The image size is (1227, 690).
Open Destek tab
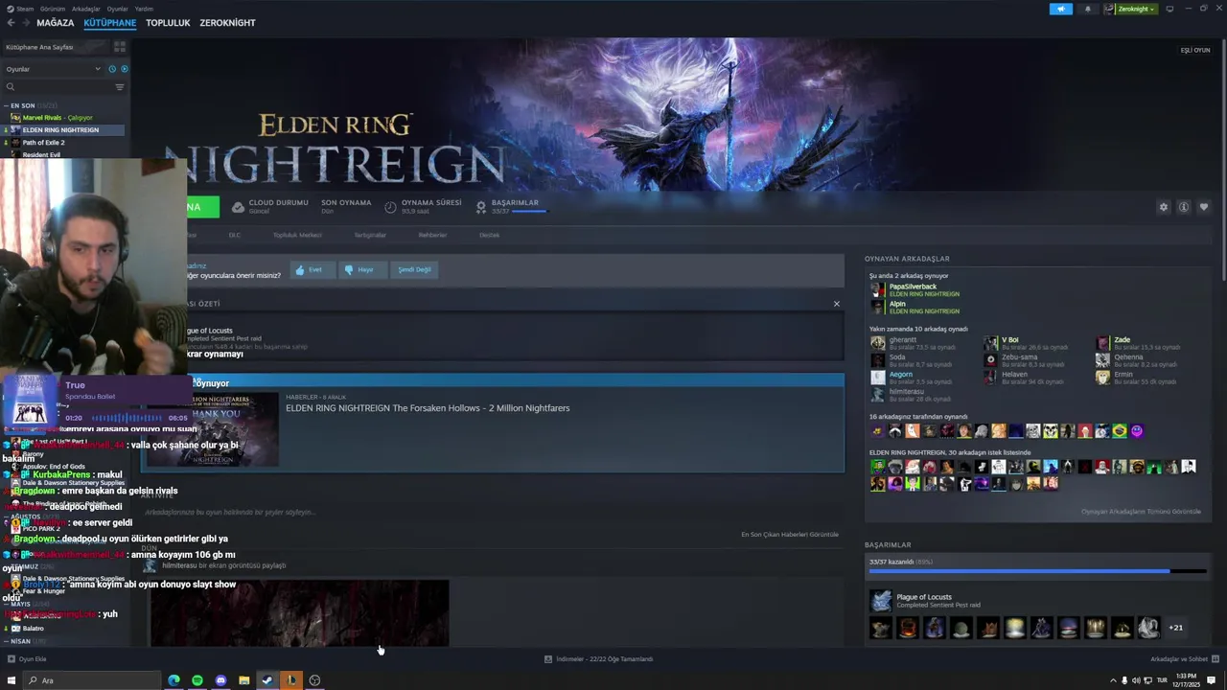(x=489, y=235)
